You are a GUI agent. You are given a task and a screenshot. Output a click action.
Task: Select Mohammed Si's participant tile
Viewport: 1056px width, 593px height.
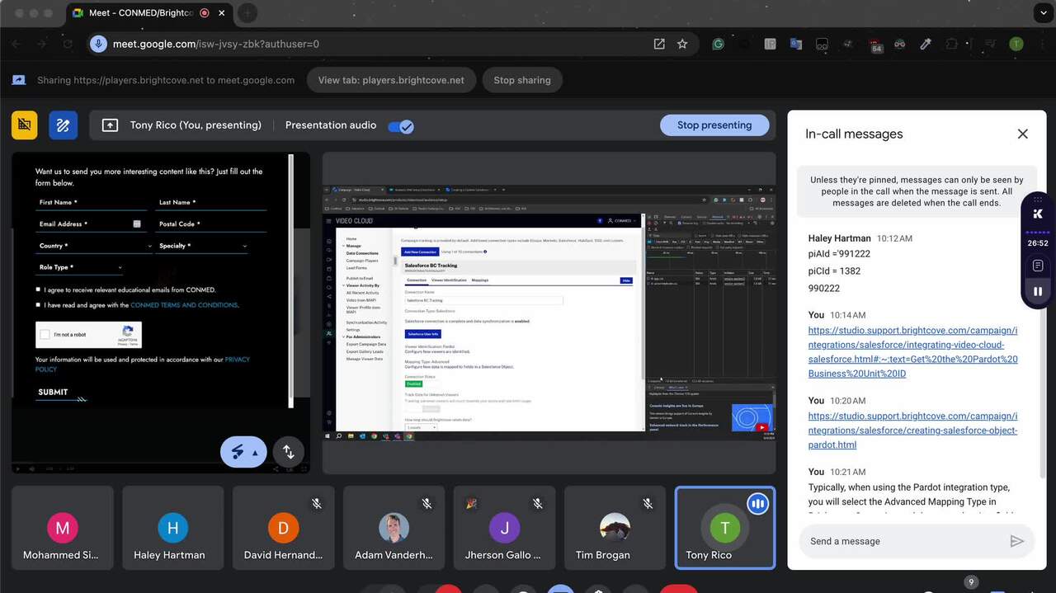coord(62,527)
